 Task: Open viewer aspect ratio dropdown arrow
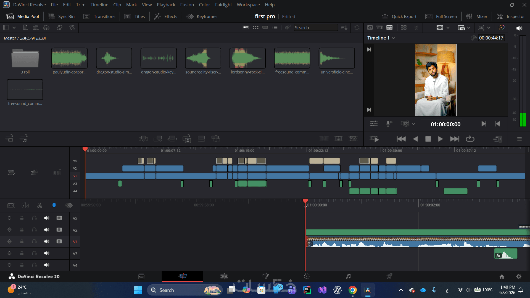448,28
